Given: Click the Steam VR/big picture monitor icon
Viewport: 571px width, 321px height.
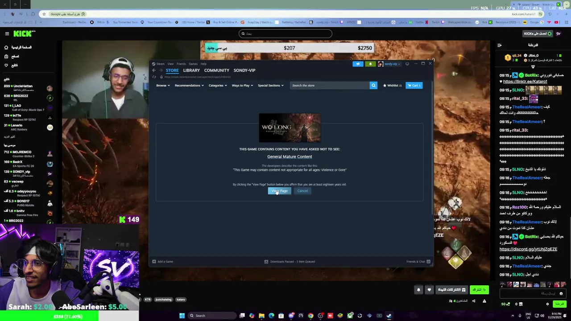Looking at the screenshot, I should [x=407, y=64].
